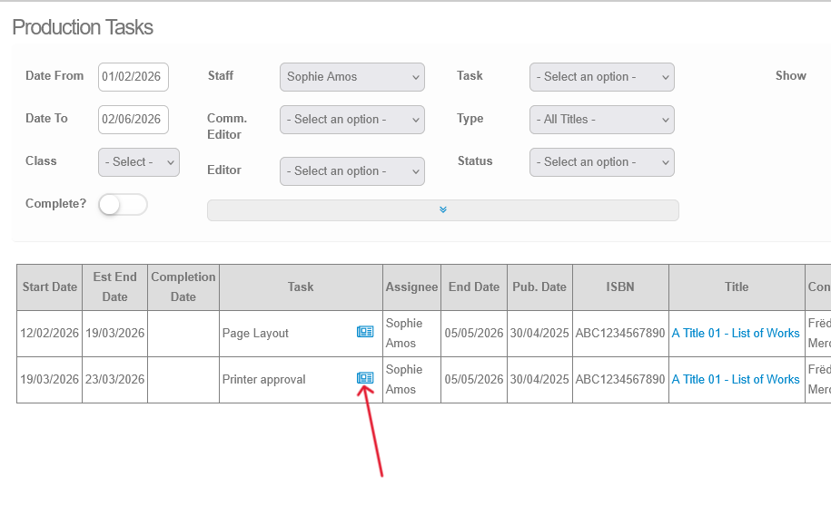
Task: Toggle the Complete? switch
Action: pos(123,205)
